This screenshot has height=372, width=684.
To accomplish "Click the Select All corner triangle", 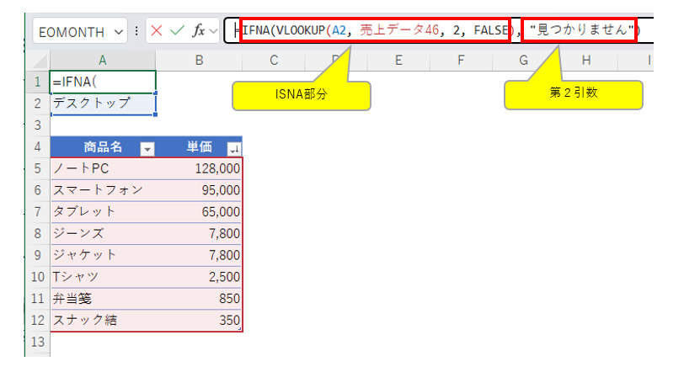I will pyautogui.click(x=37, y=61).
